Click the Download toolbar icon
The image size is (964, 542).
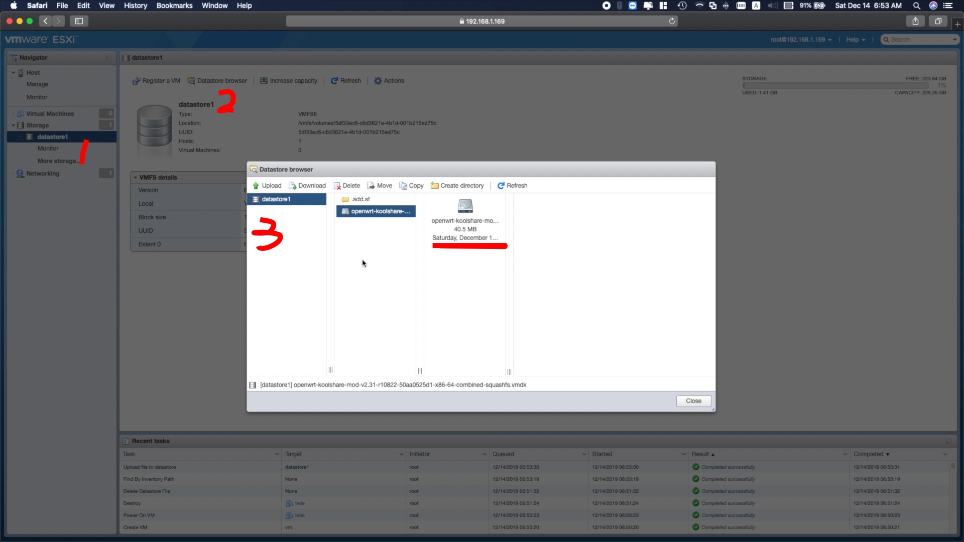(292, 186)
